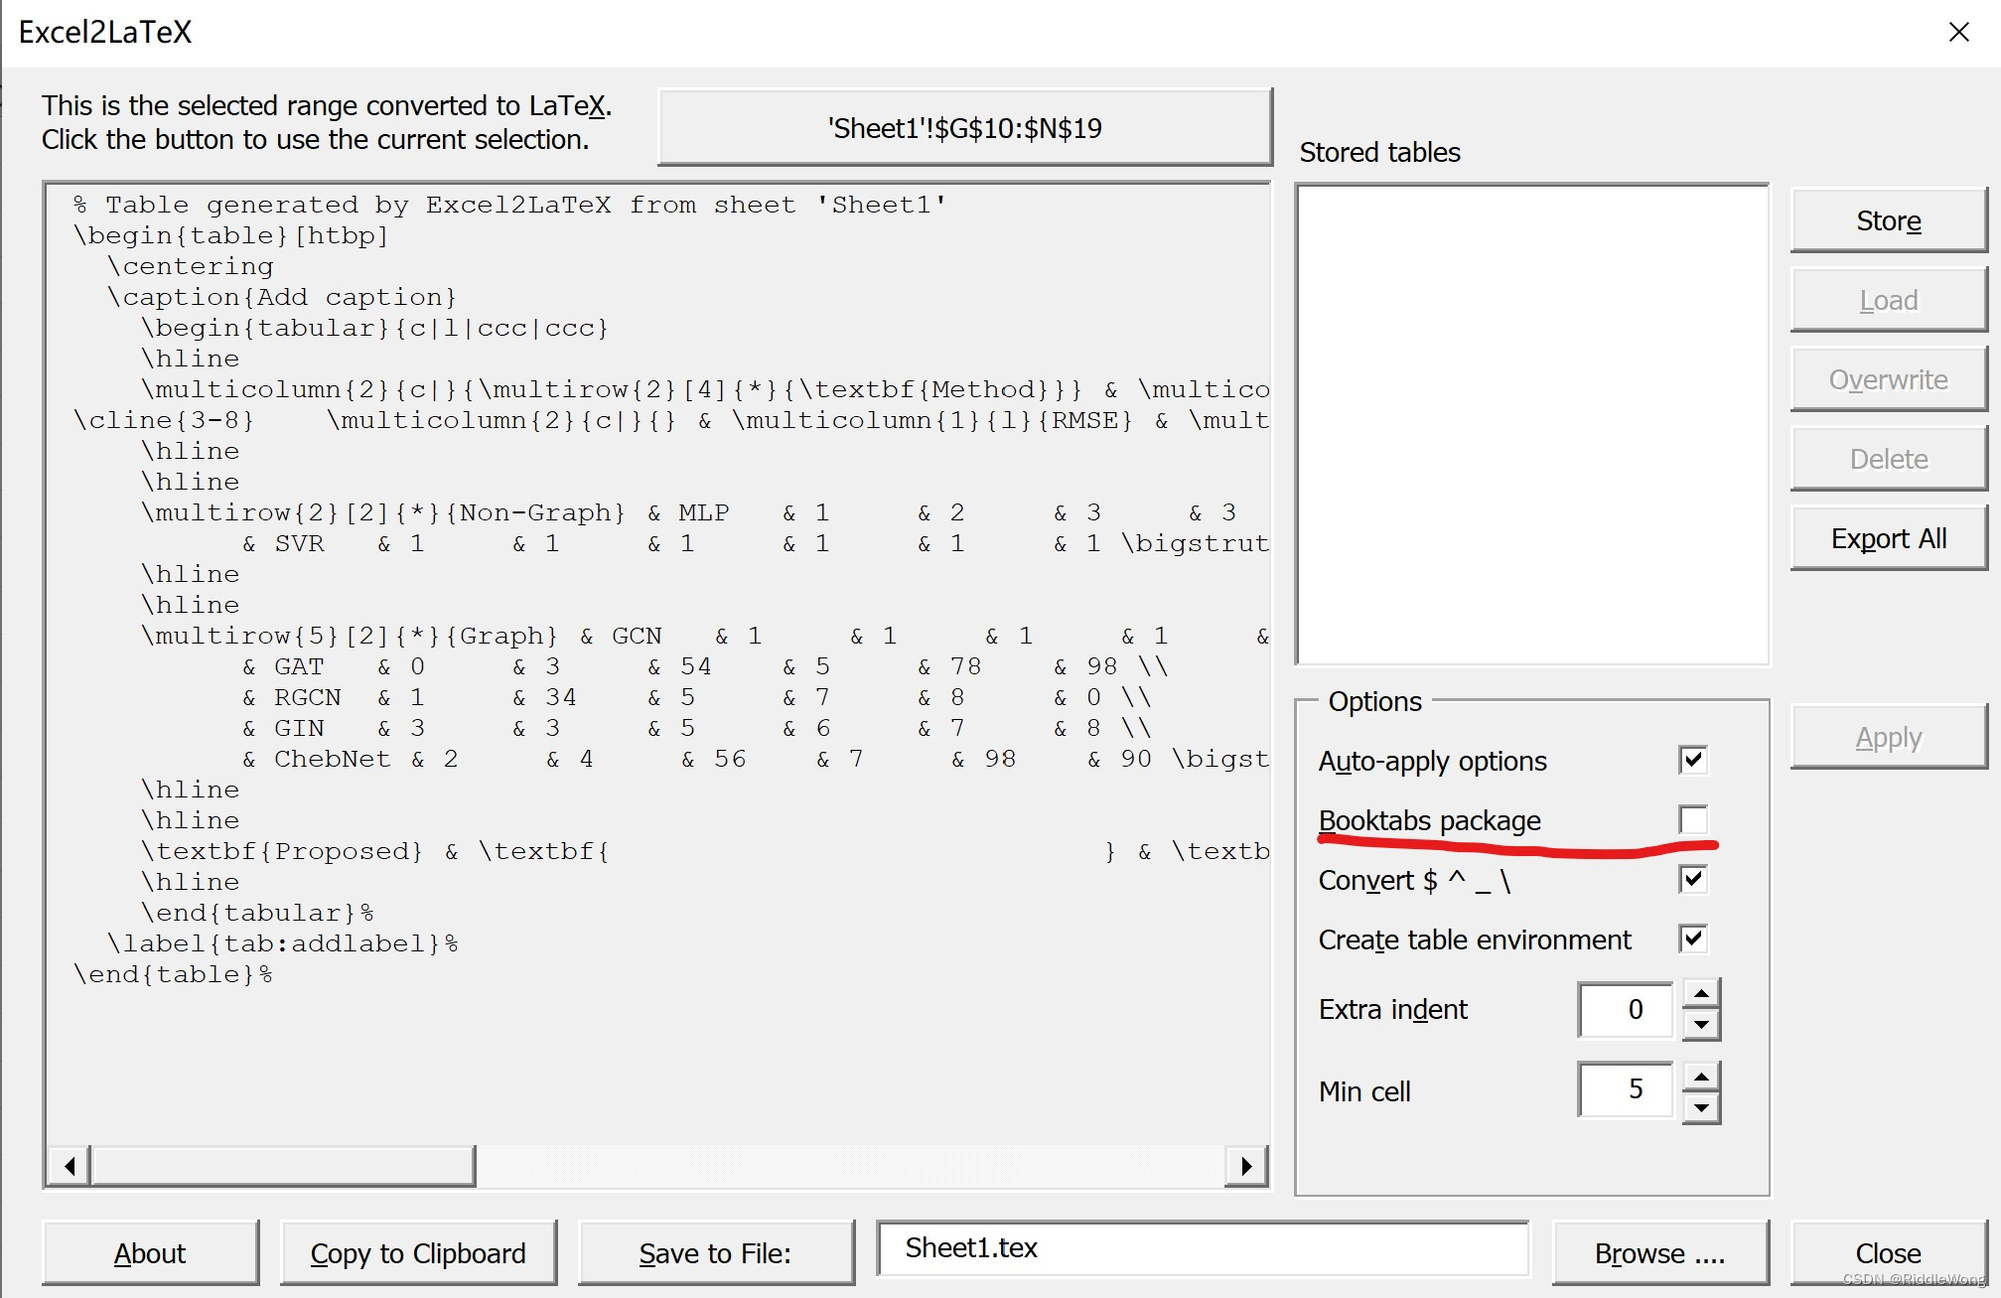Click the Store button

pos(1887,220)
